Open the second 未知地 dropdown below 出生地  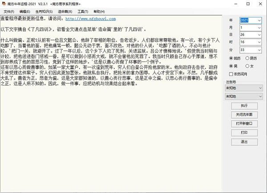(244, 96)
